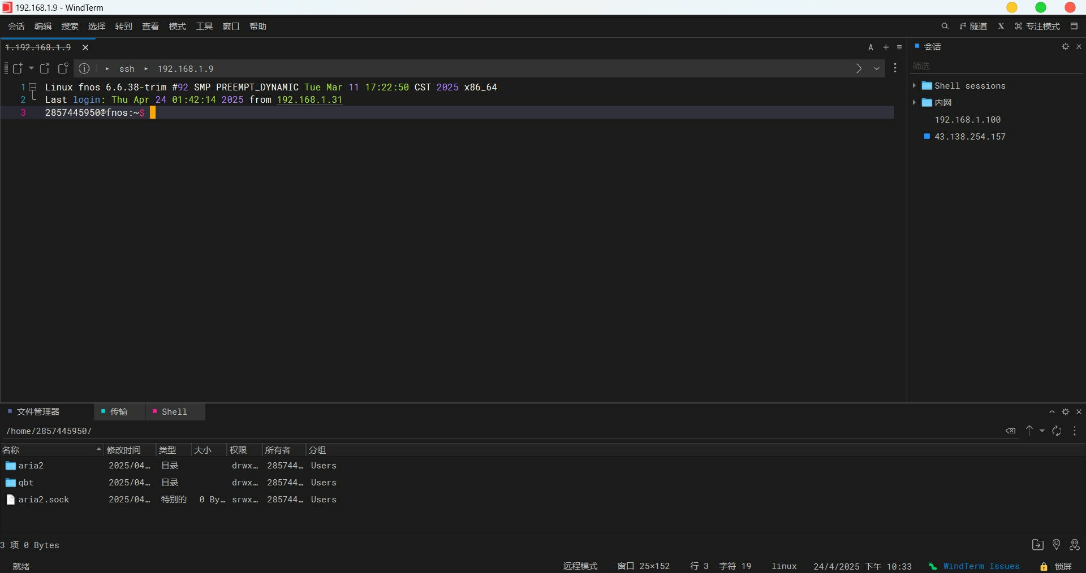
Task: Clear the file manager path field
Action: 1010,431
